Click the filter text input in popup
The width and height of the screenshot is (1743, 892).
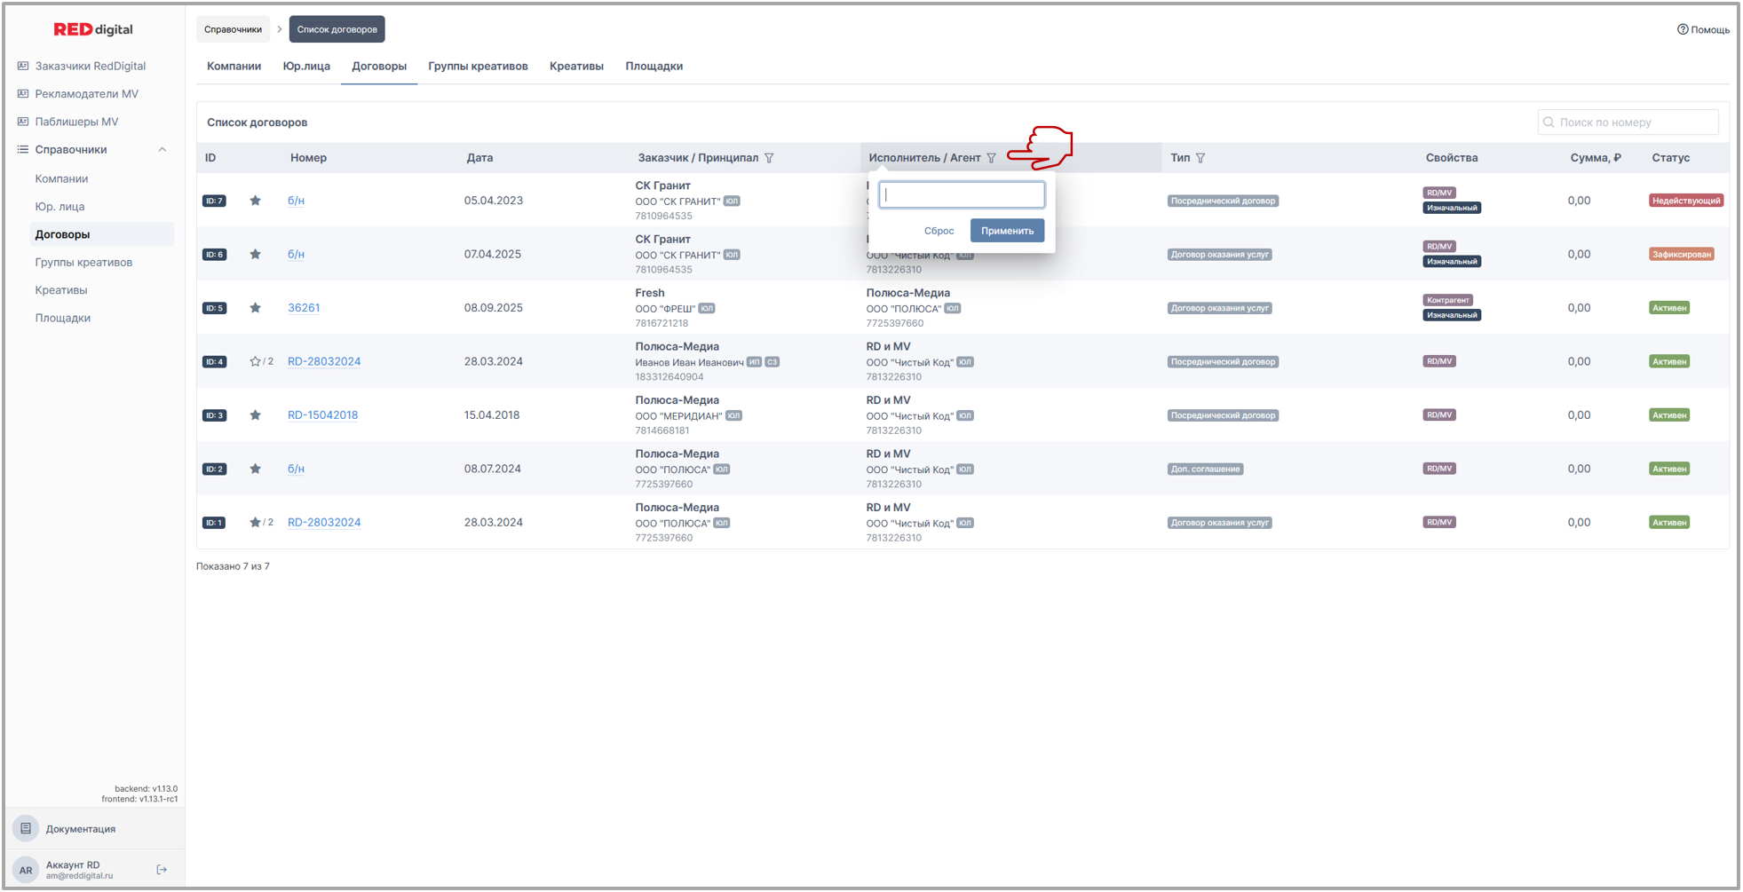pyautogui.click(x=962, y=195)
